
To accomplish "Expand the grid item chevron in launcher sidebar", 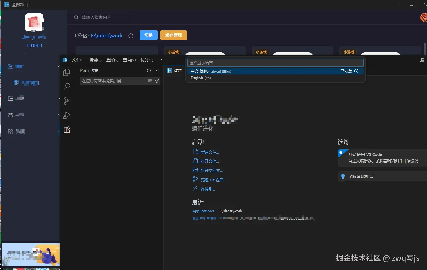I will 58,132.
